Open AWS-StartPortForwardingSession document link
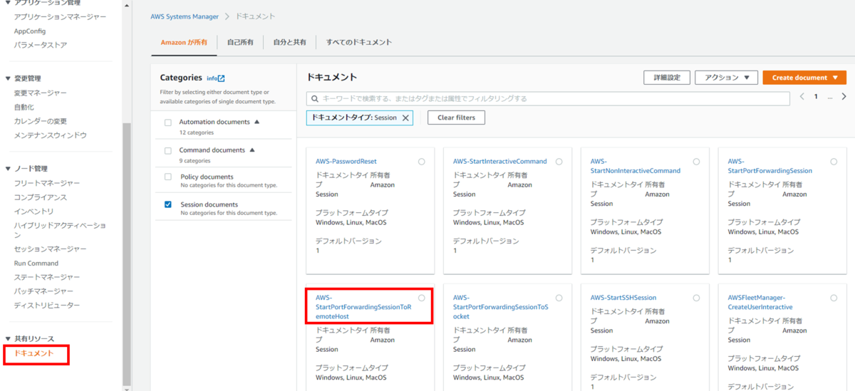The height and width of the screenshot is (391, 855). tap(770, 166)
